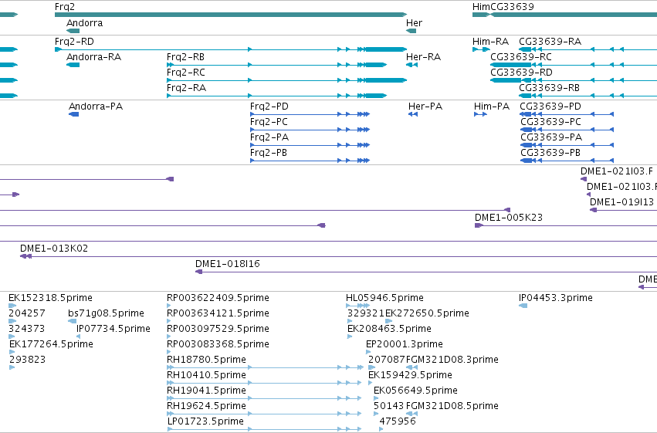The height and width of the screenshot is (433, 657).
Task: Click the IP04453.3prime EST label
Action: [x=556, y=298]
